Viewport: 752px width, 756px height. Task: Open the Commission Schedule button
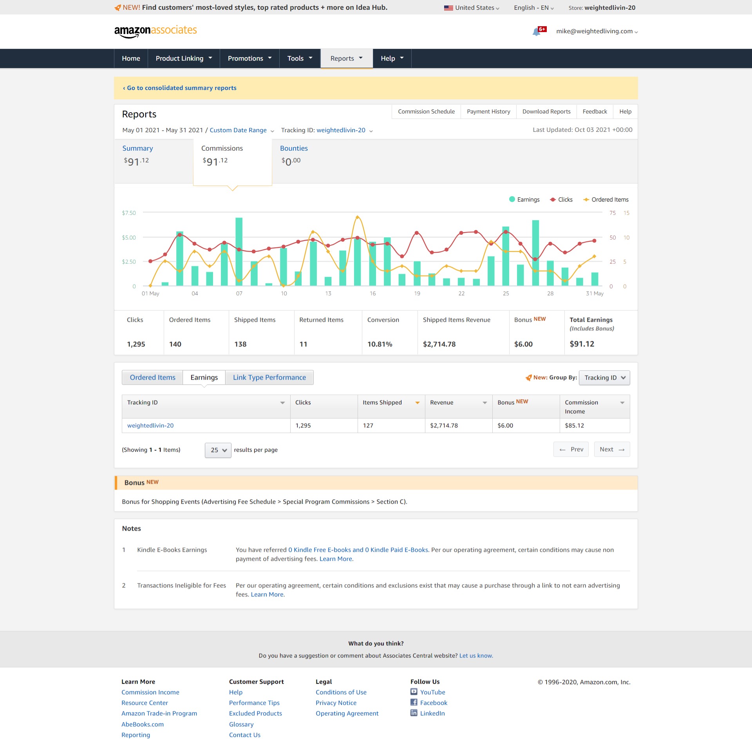426,112
